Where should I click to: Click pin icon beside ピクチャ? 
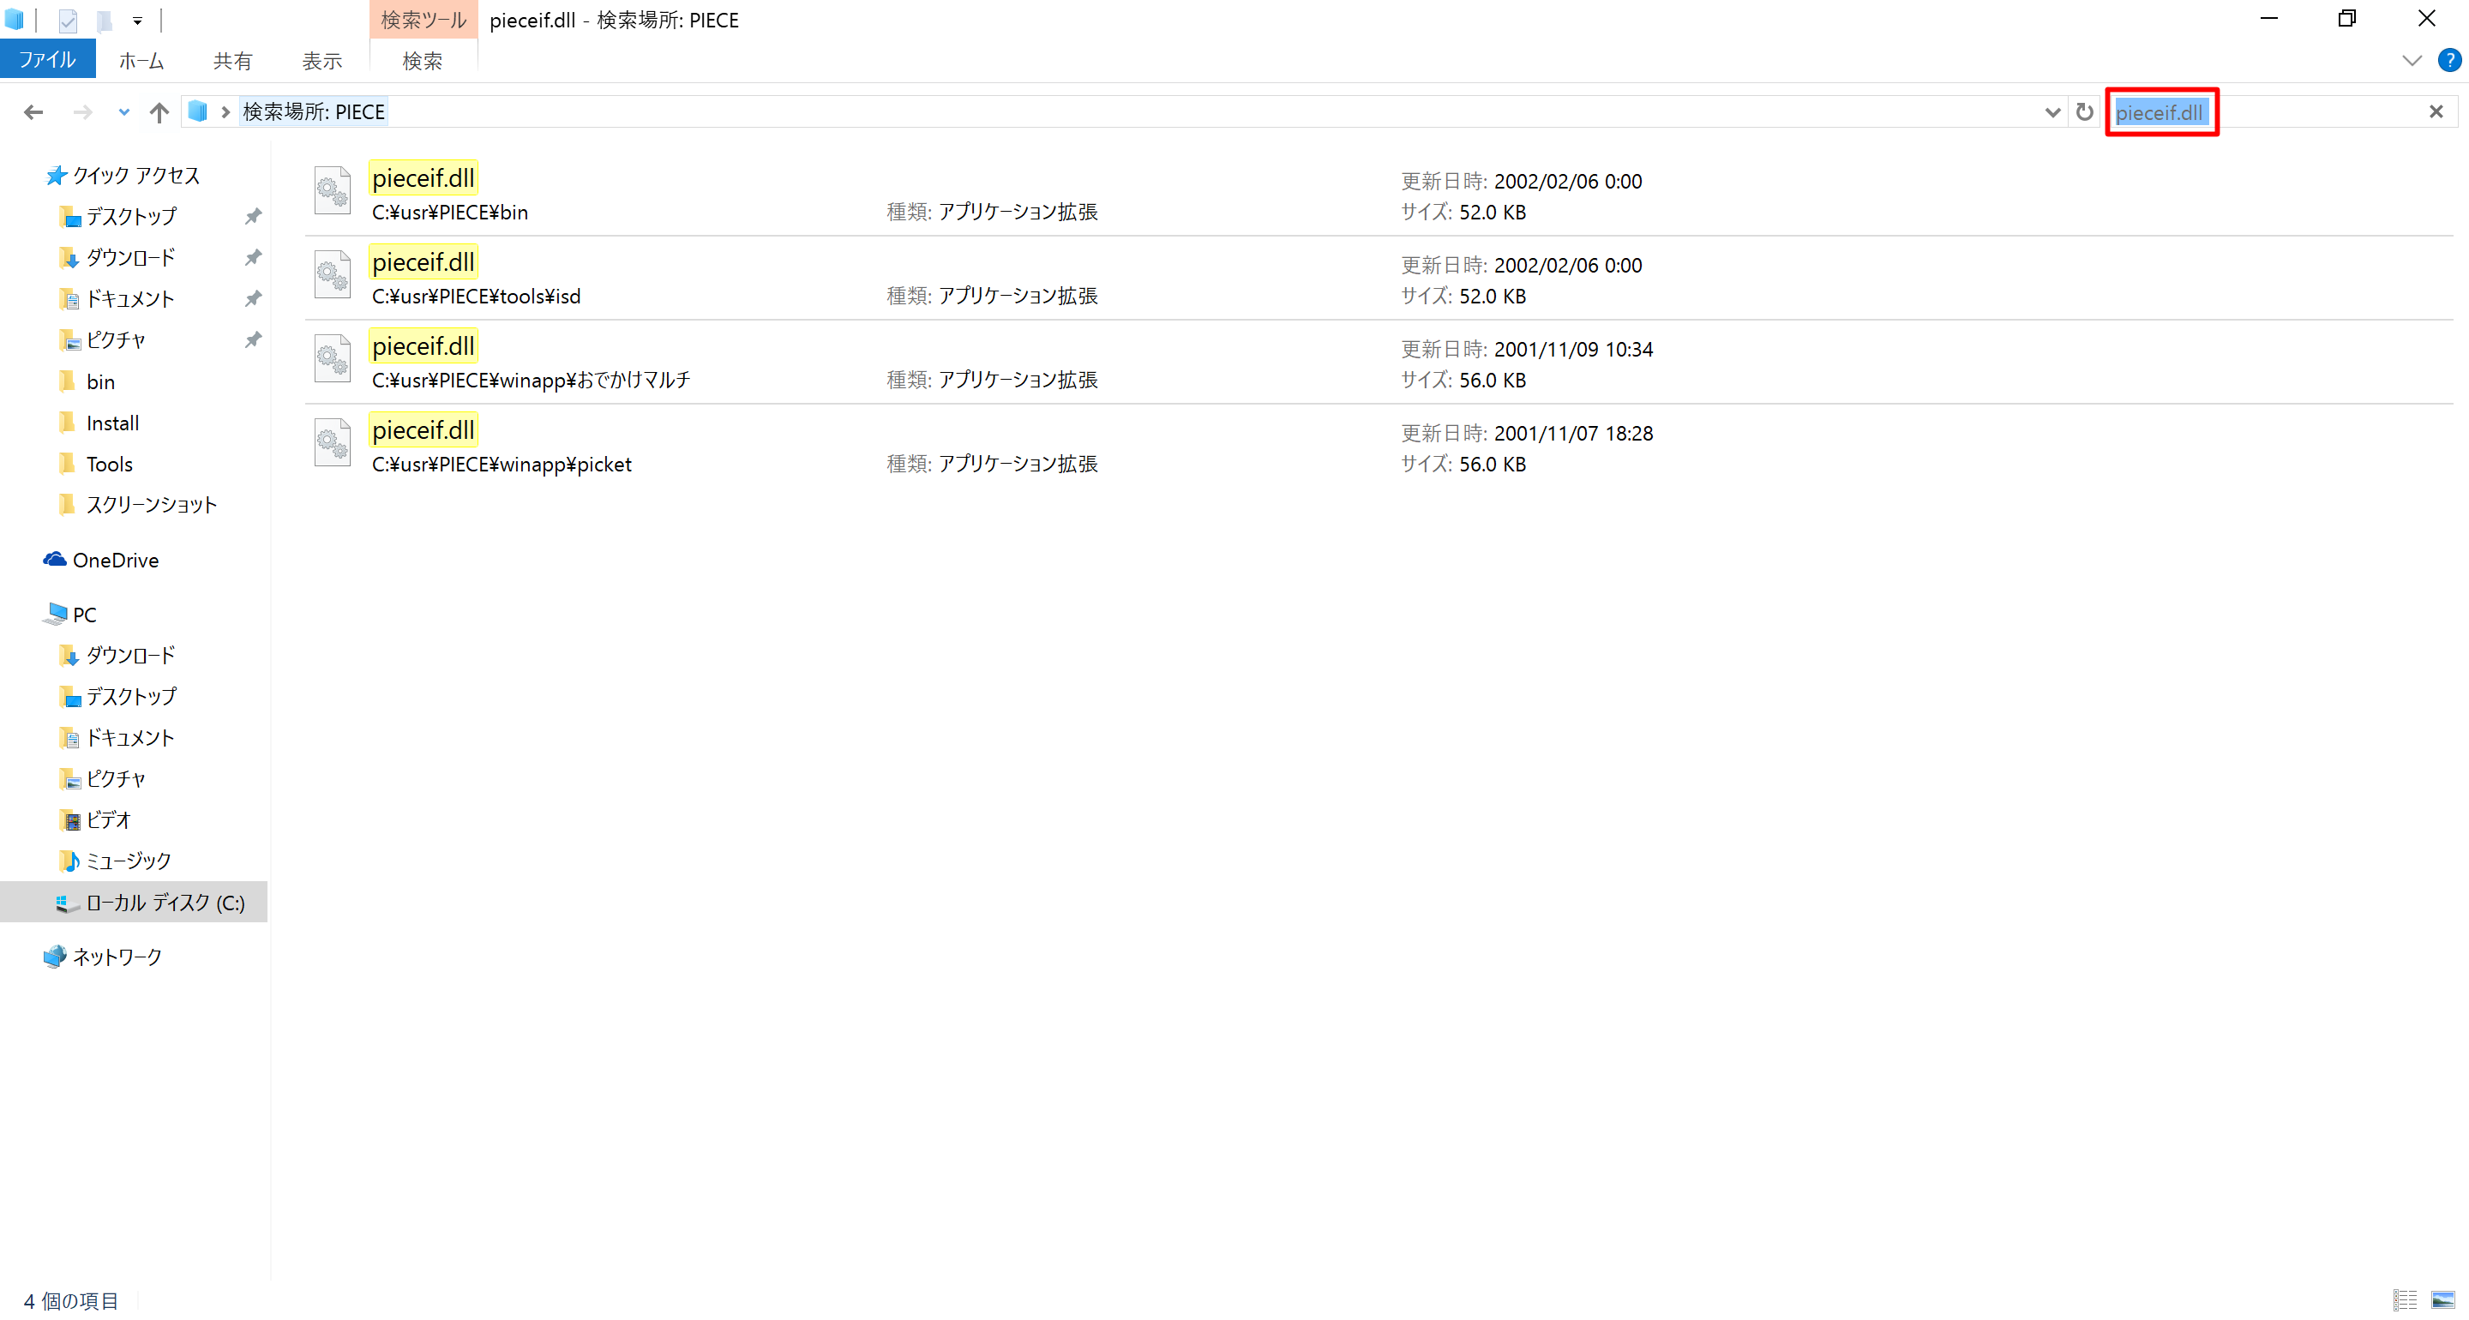(x=253, y=340)
